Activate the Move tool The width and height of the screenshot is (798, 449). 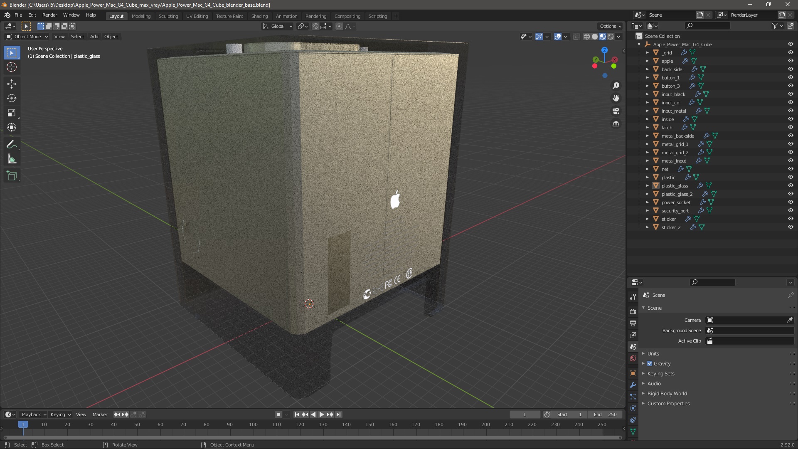(x=12, y=84)
